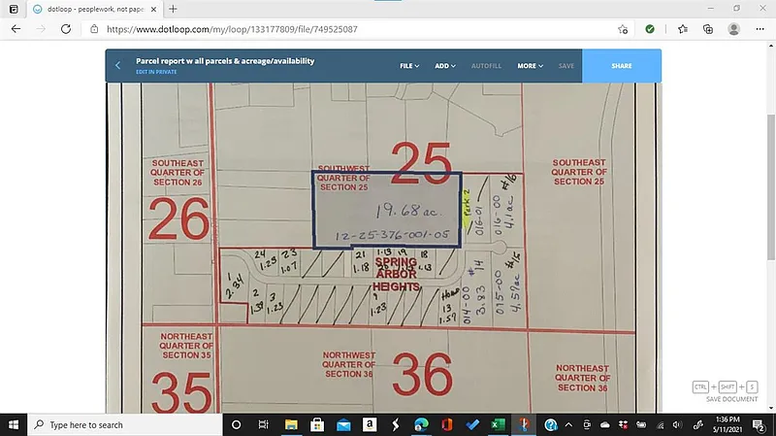Open Office app from taskbar

(x=447, y=424)
